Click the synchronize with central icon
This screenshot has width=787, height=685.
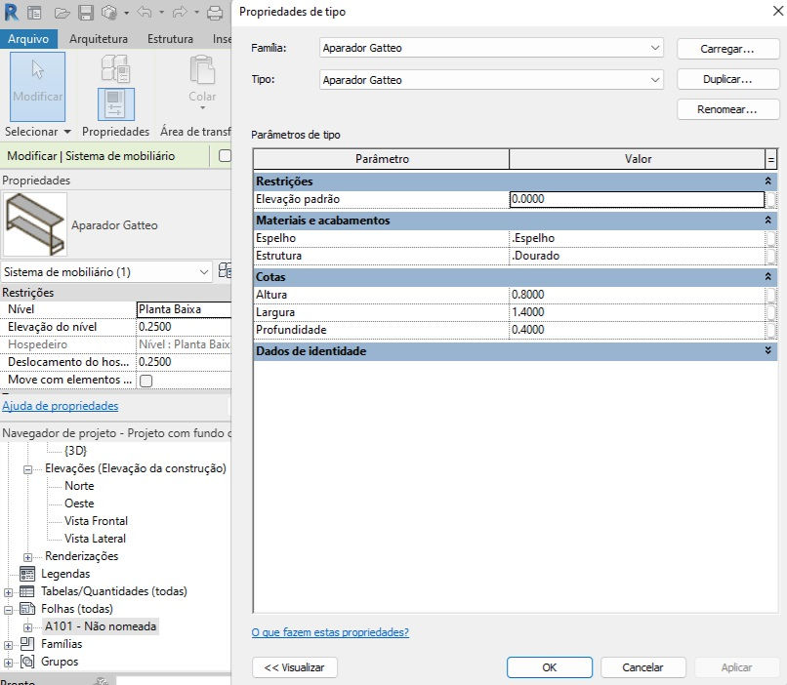109,13
